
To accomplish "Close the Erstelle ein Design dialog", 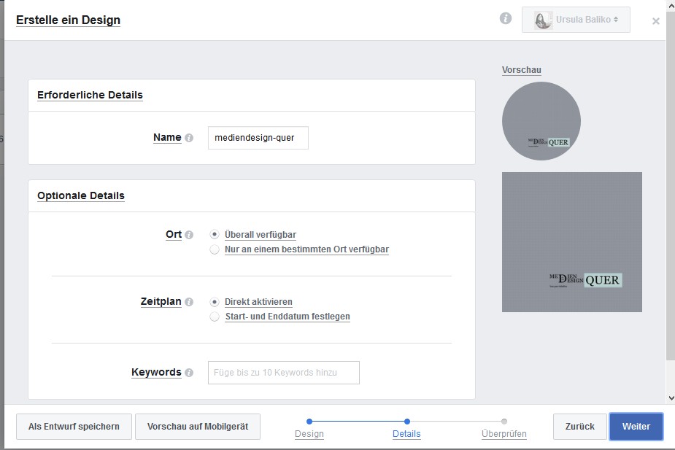I will 655,21.
